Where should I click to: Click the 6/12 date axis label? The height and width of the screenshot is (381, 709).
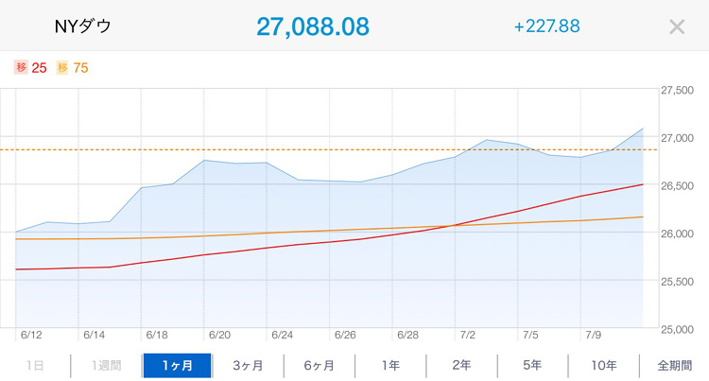[31, 335]
